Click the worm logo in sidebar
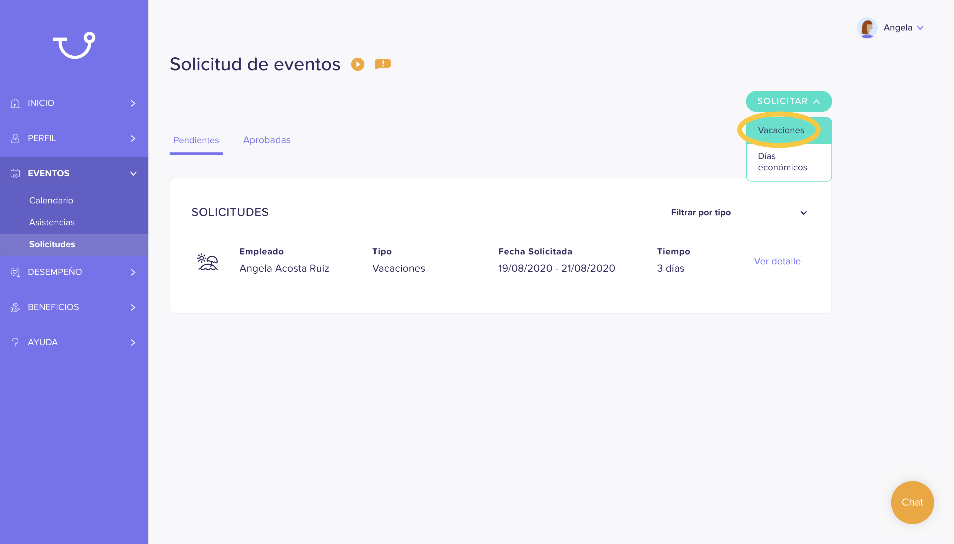 point(74,45)
